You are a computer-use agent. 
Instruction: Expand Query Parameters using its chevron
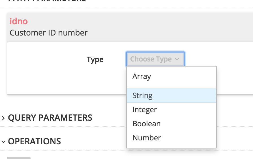3,118
